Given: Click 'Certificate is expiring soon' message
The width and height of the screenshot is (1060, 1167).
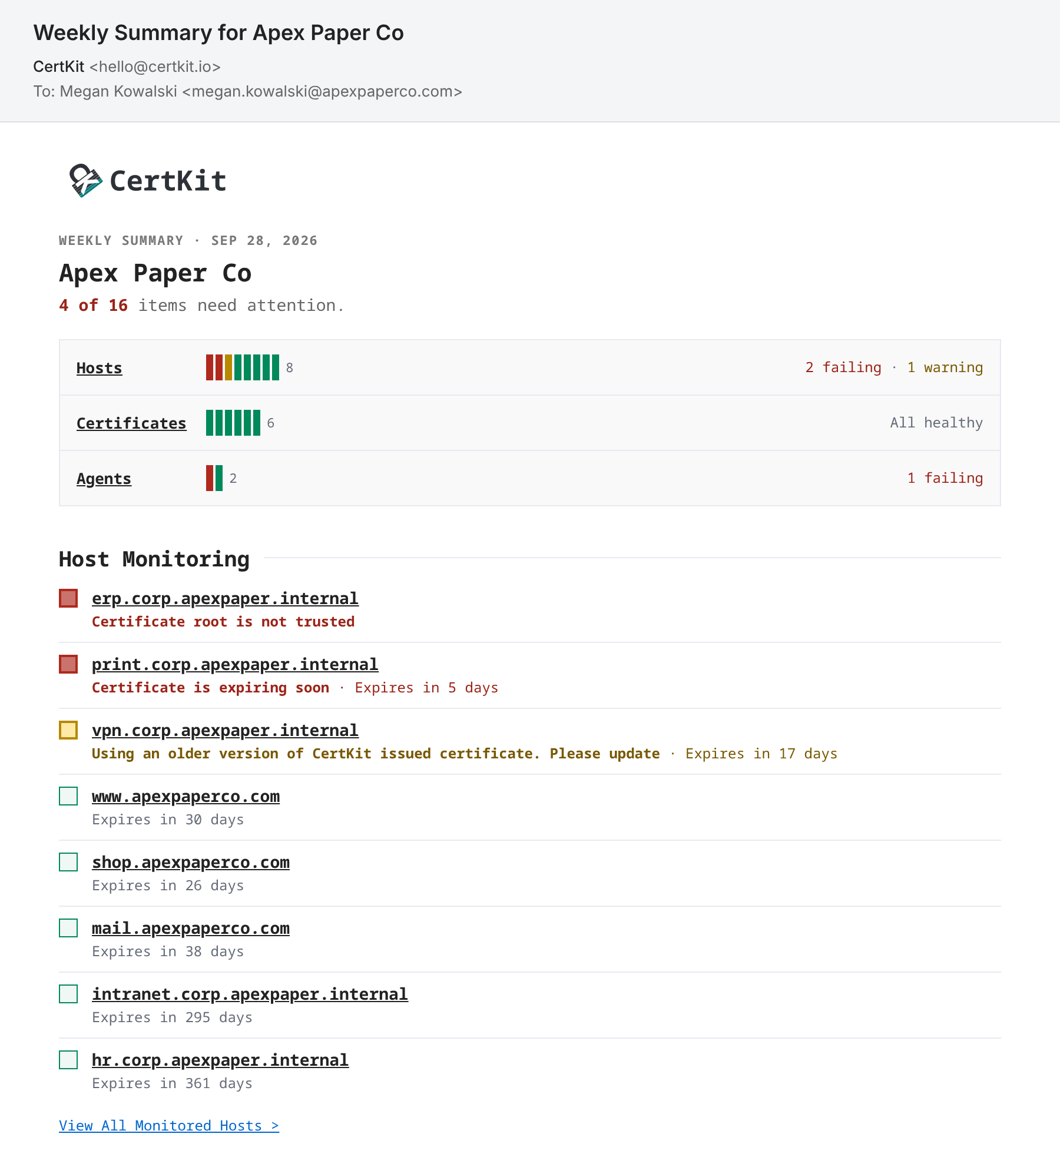Looking at the screenshot, I should point(210,688).
